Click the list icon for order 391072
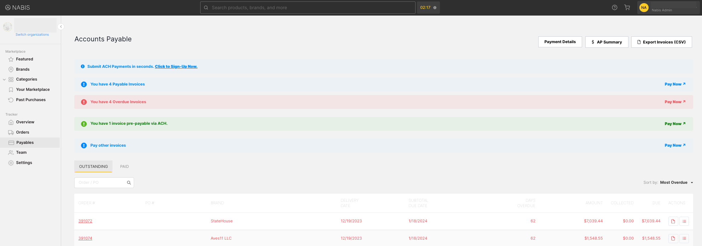The height and width of the screenshot is (246, 702). point(684,221)
